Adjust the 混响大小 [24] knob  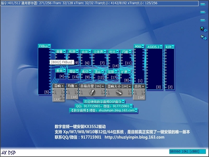119,93
